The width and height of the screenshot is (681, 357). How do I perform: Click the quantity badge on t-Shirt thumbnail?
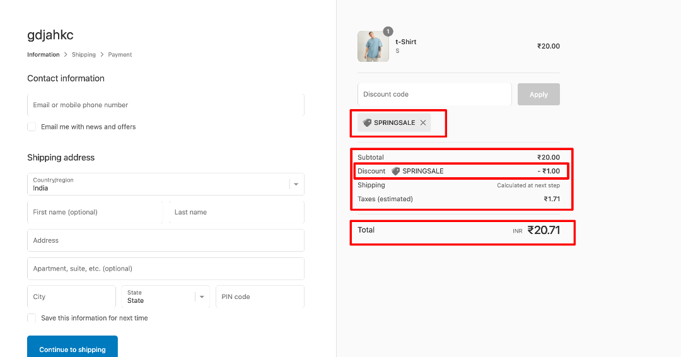coord(388,32)
